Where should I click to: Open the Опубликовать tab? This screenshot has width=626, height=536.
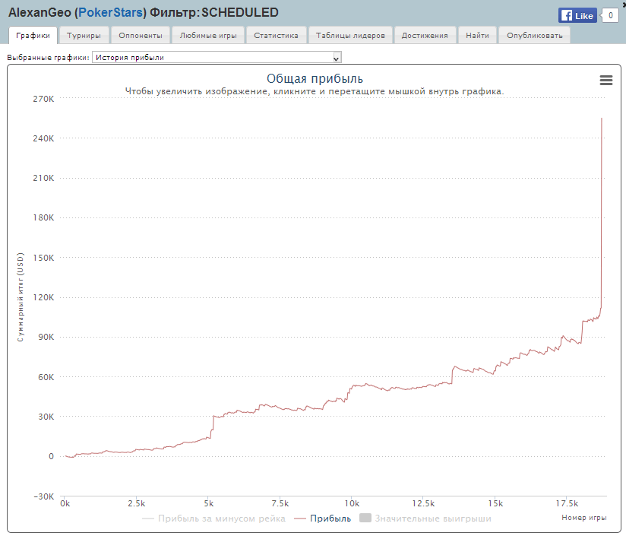coord(534,36)
